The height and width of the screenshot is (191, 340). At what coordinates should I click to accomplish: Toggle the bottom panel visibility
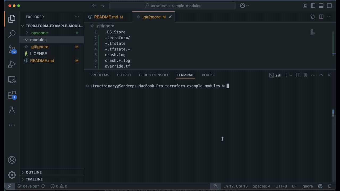click(x=321, y=6)
